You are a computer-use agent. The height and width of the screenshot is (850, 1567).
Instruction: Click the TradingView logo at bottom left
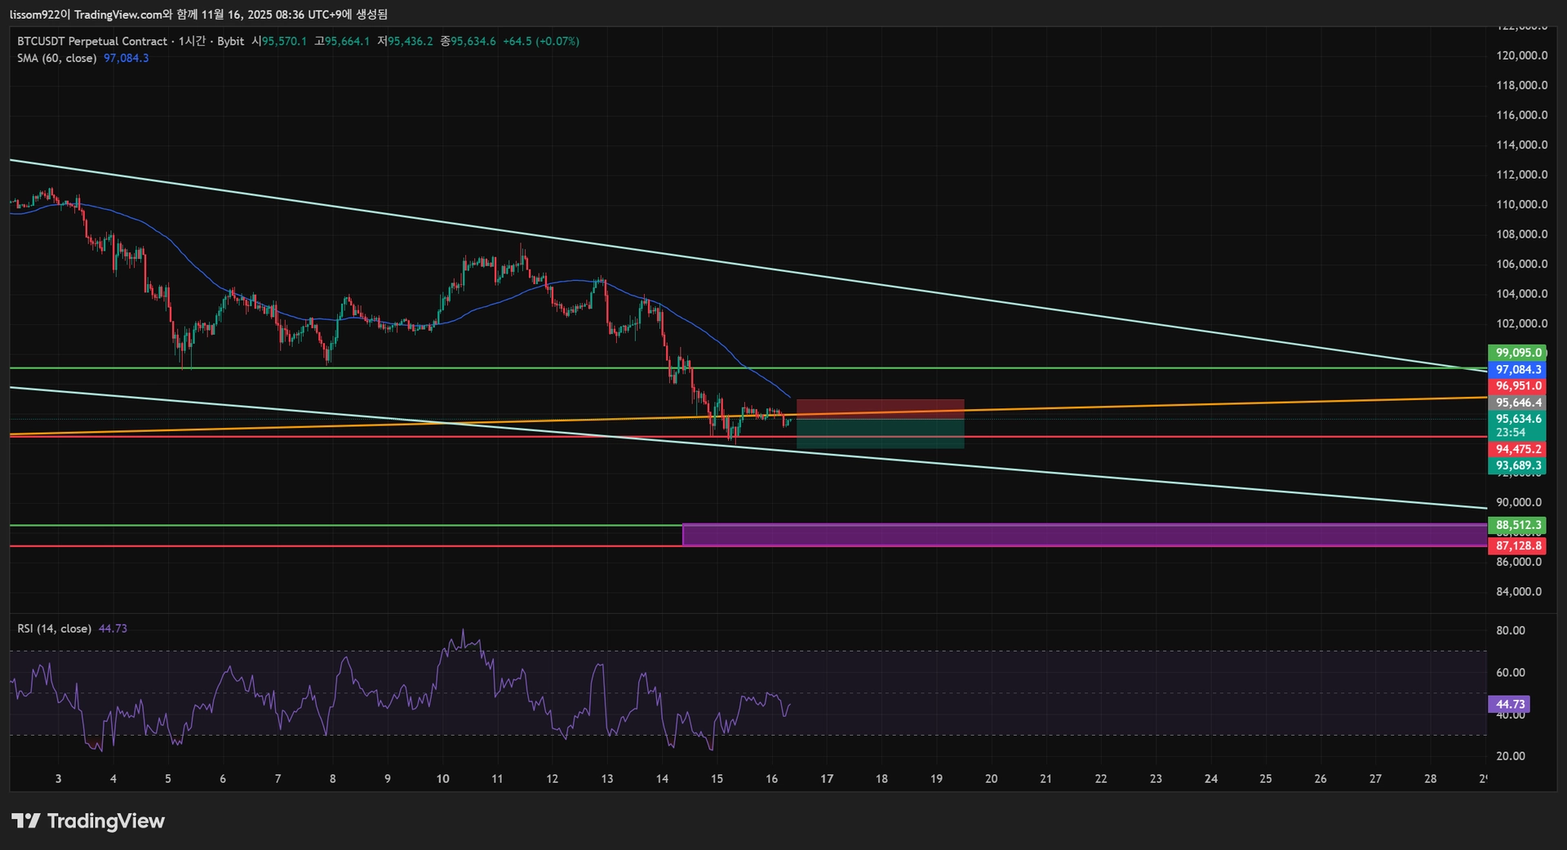point(88,821)
